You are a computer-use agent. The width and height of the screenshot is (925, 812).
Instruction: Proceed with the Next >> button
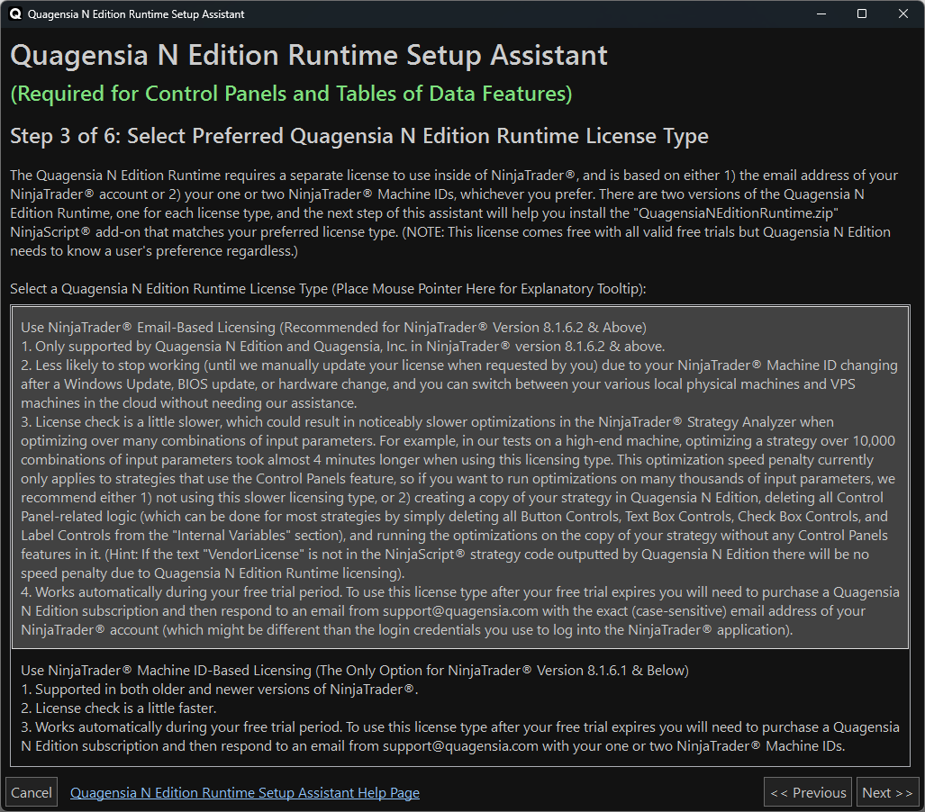pyautogui.click(x=886, y=792)
